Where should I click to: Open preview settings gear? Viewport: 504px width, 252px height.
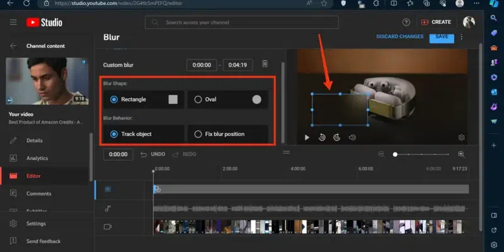tap(461, 137)
